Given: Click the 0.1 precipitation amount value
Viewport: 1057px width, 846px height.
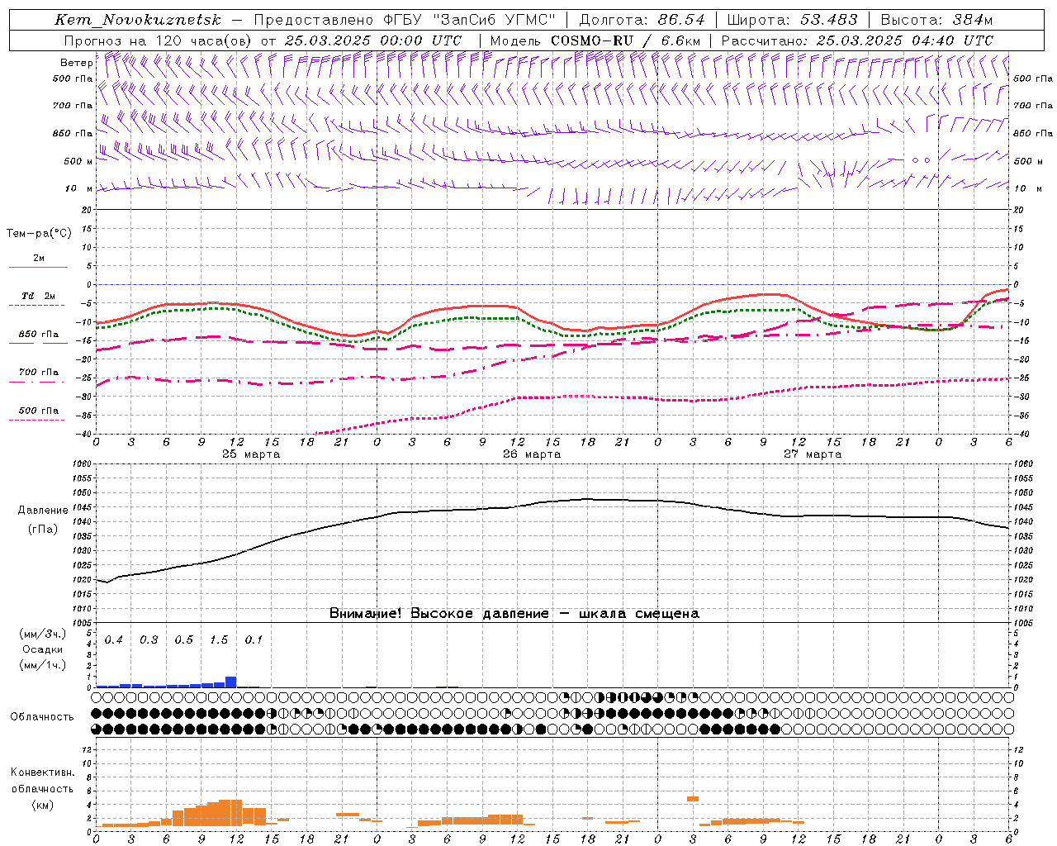Looking at the screenshot, I should click(254, 640).
